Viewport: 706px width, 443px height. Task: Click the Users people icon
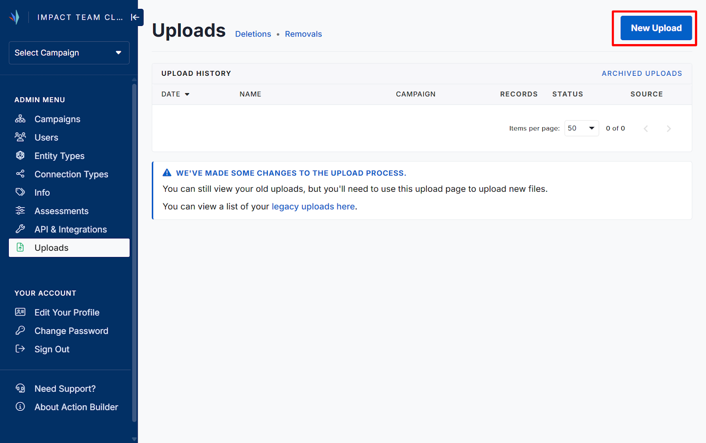click(20, 137)
